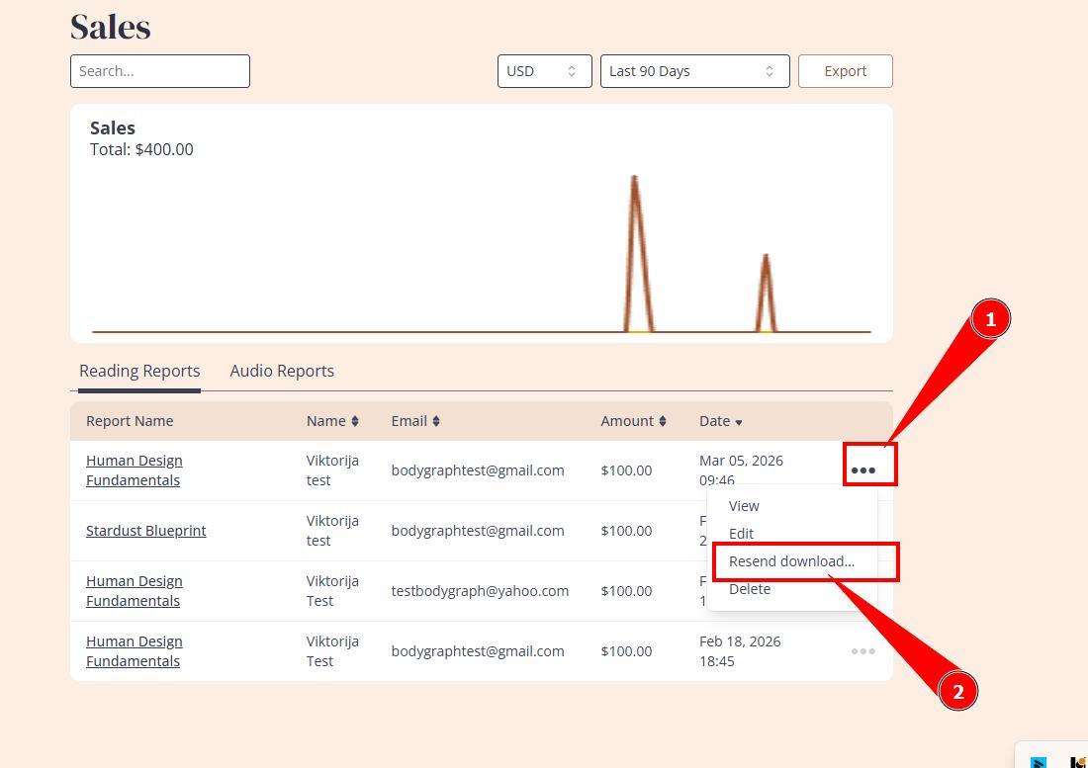
Task: Open the first Human Design Fundamentals link
Action: 135,470
